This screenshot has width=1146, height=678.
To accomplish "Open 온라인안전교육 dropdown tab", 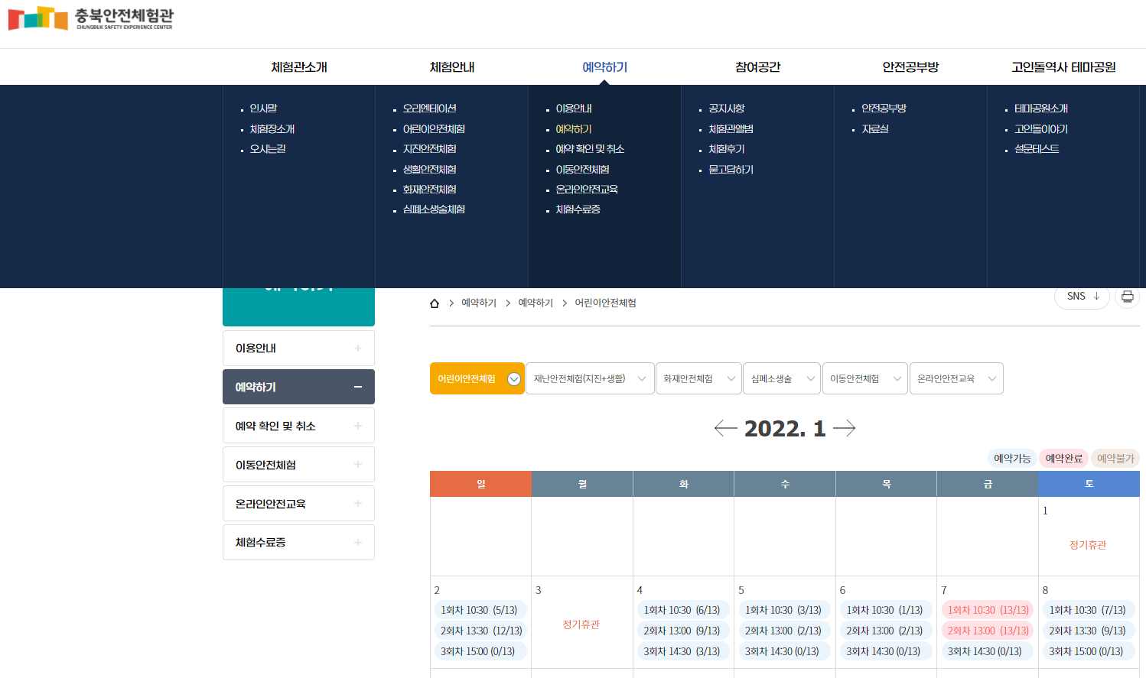I will pos(956,378).
